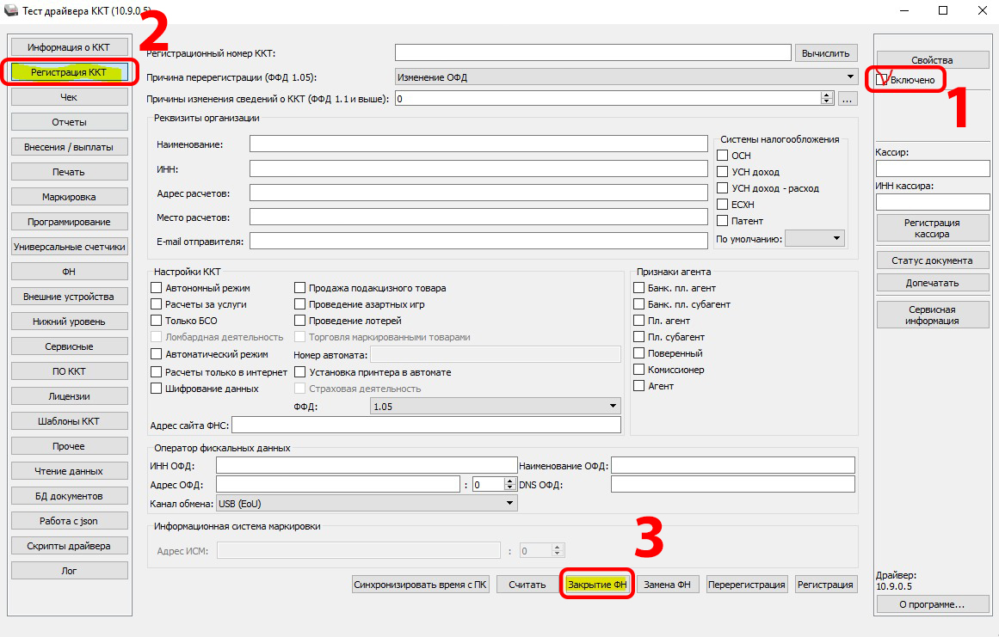Focus the Кассир name field

[932, 168]
